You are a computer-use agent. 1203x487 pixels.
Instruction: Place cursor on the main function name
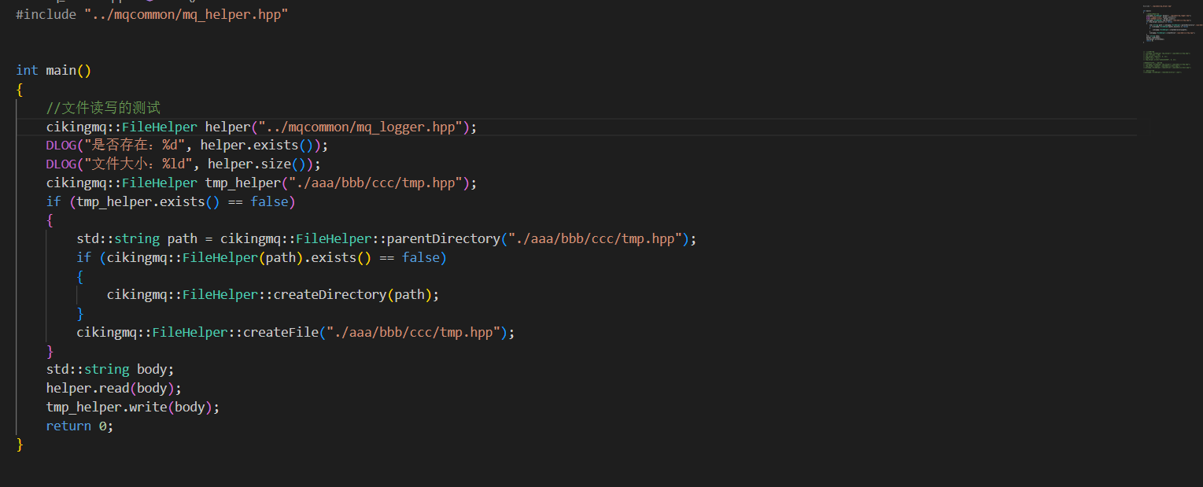pos(61,71)
